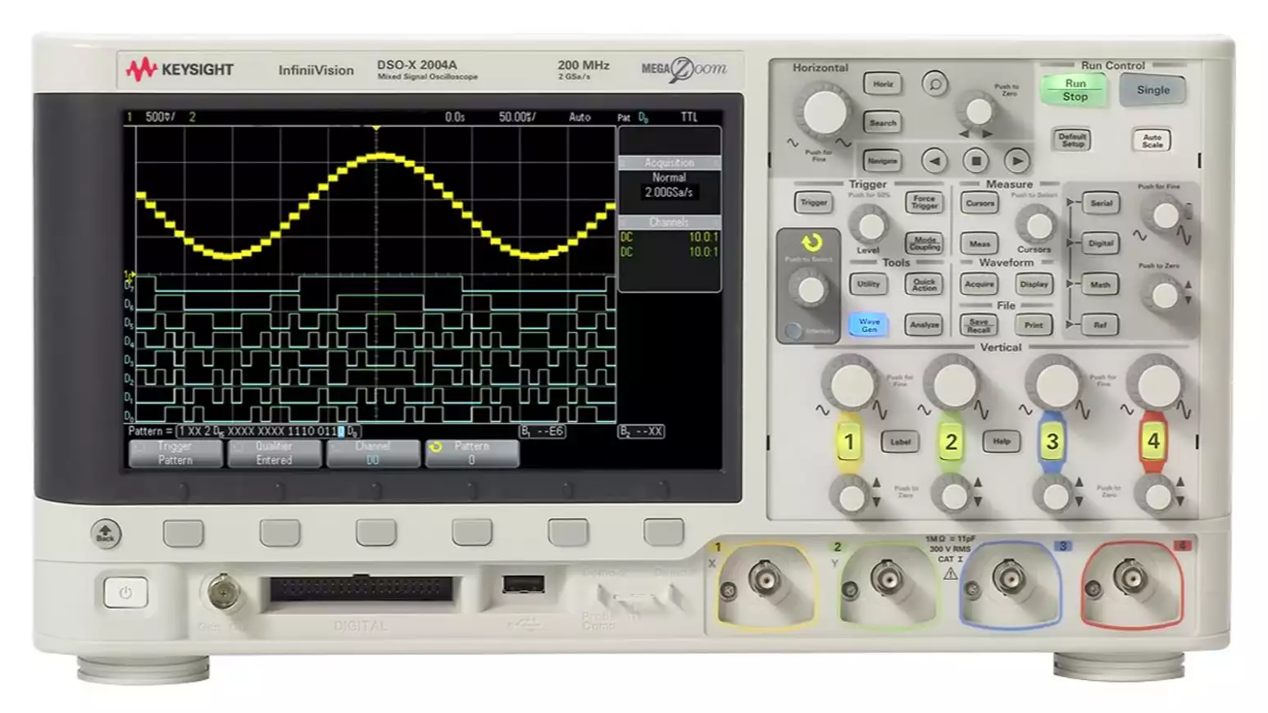
Task: Open the Utility menu
Action: (x=868, y=284)
